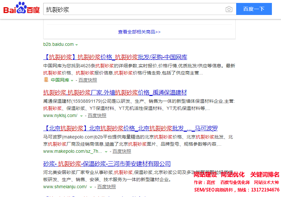Expand dropdown arrow beside www.makepolo.com URL
Image resolution: width=281 pixels, height=197 pixels.
[x=106, y=151]
